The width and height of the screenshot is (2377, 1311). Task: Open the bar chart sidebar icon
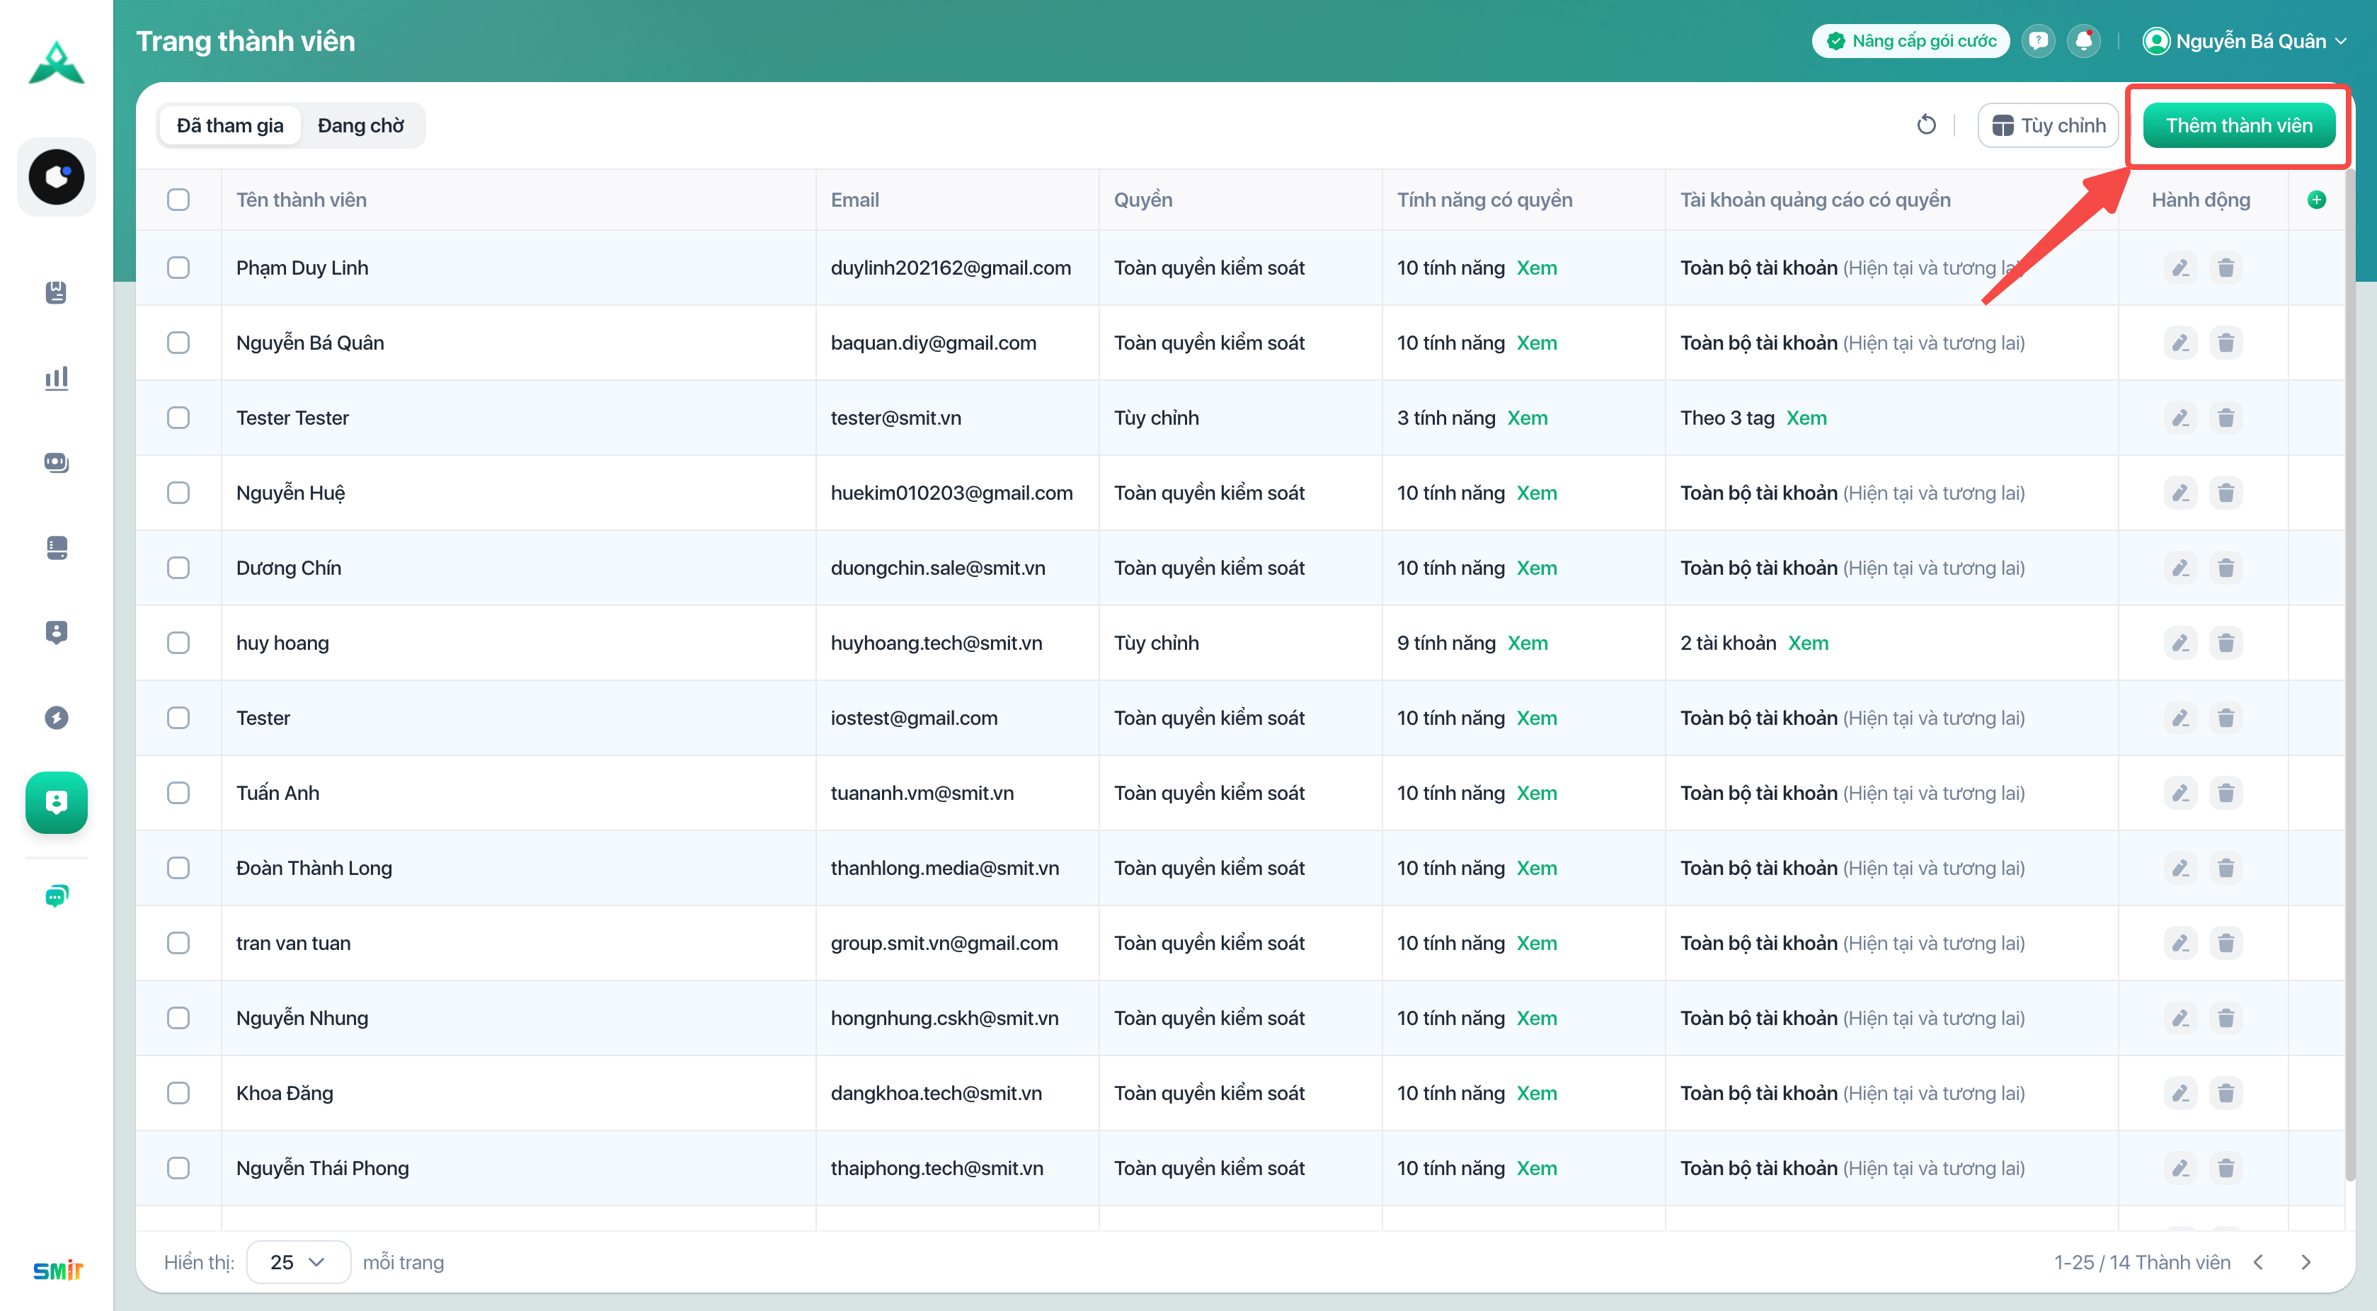pos(57,377)
